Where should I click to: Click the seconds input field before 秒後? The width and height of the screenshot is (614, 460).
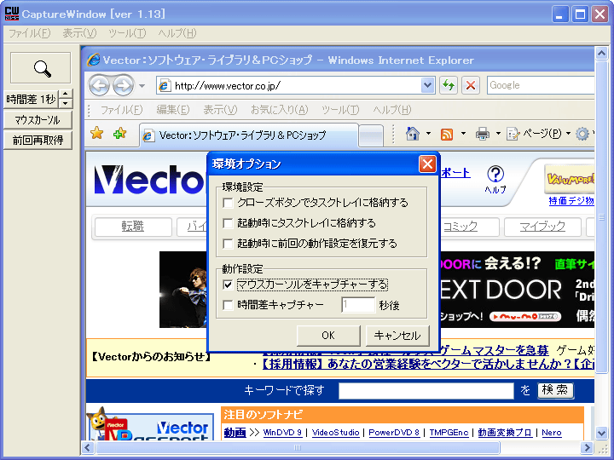[358, 305]
